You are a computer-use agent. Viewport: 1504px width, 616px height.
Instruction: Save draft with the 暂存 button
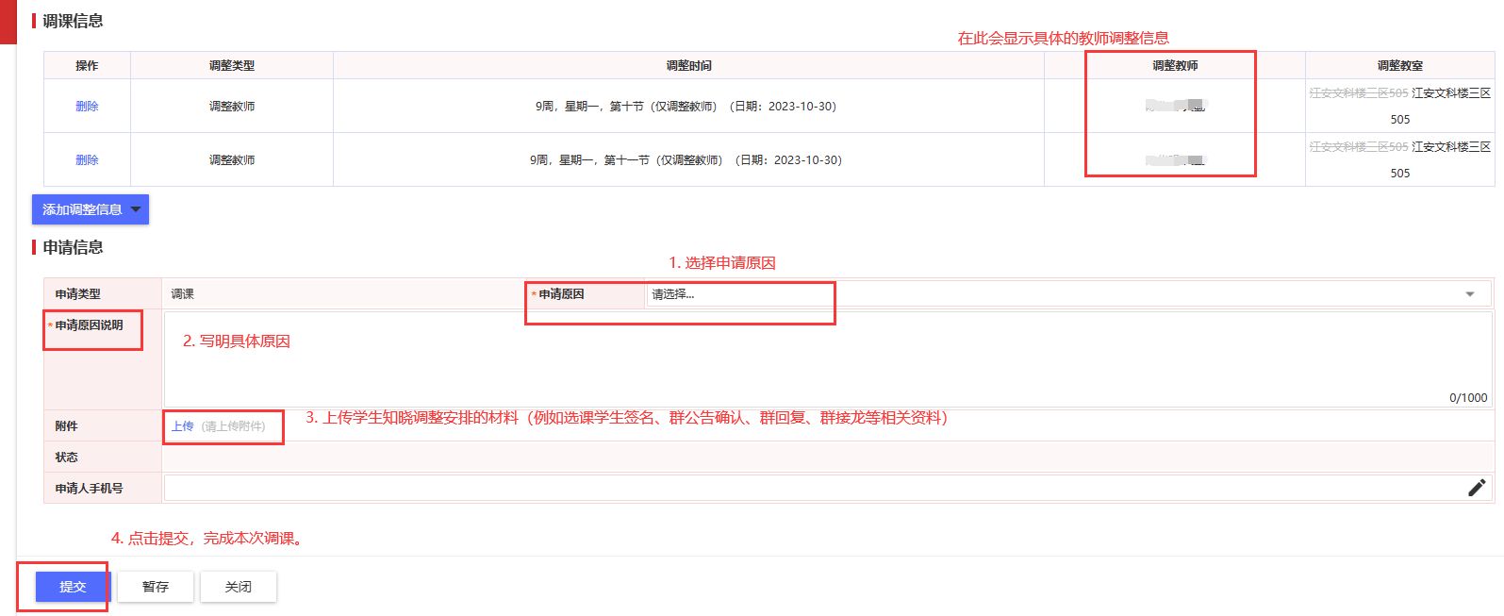coord(156,587)
